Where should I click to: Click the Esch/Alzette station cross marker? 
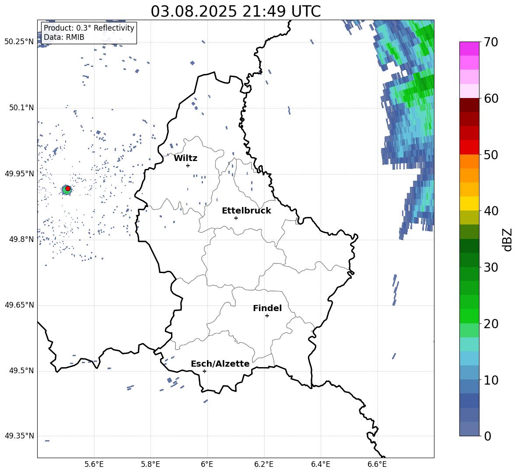pyautogui.click(x=204, y=371)
